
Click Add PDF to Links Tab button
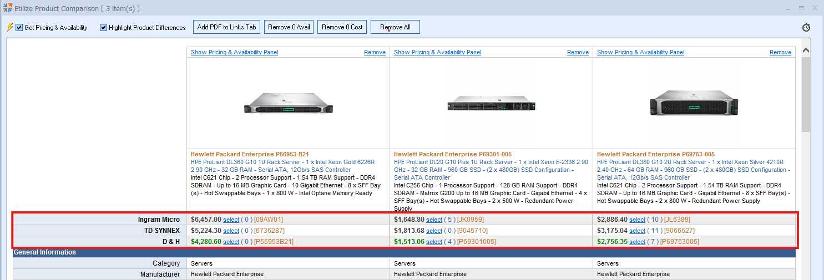pyautogui.click(x=226, y=27)
